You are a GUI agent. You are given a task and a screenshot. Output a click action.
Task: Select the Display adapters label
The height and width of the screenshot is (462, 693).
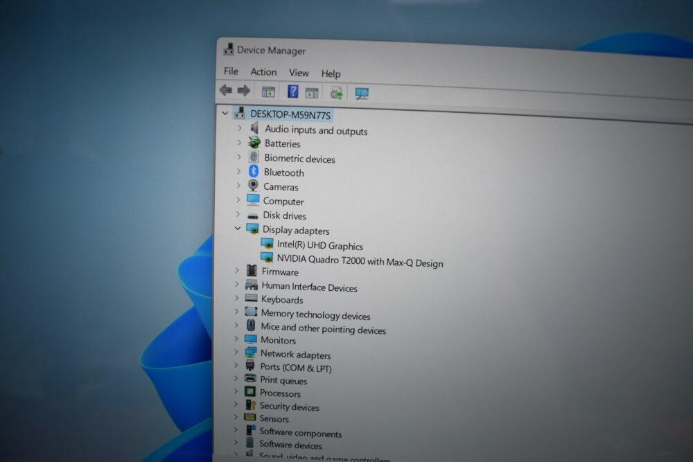296,230
